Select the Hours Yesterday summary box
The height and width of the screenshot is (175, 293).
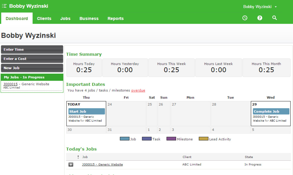pos(125,68)
